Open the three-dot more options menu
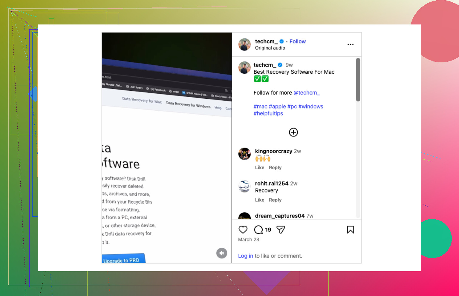The width and height of the screenshot is (459, 296). [351, 44]
